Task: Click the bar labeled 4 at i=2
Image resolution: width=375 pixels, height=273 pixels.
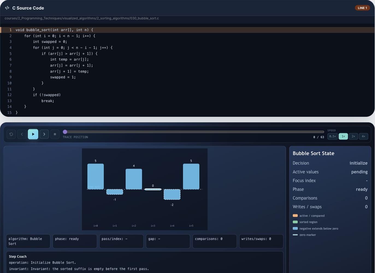Action: [x=134, y=179]
